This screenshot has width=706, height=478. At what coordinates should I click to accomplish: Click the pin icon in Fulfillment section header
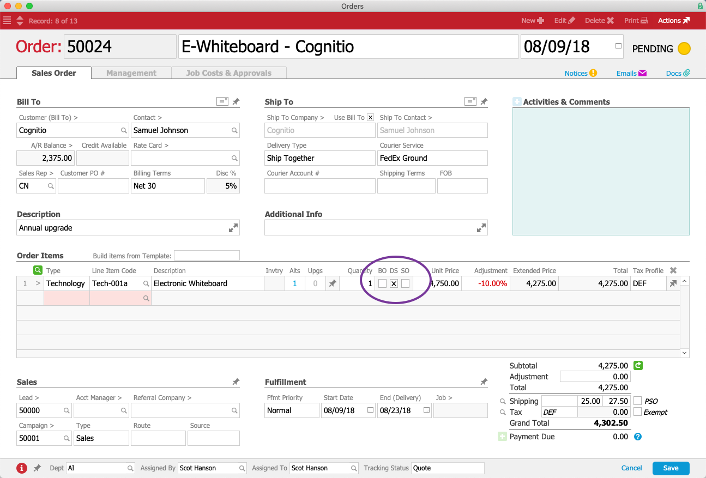coord(484,382)
